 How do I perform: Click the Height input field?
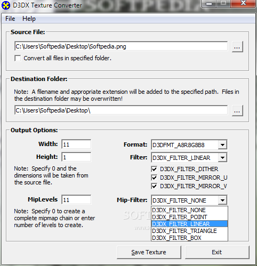(x=76, y=157)
